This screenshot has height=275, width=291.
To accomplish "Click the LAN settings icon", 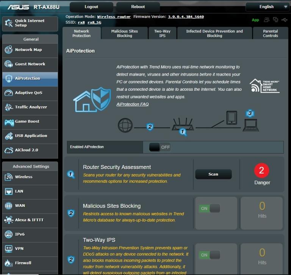I will pyautogui.click(x=9, y=191).
